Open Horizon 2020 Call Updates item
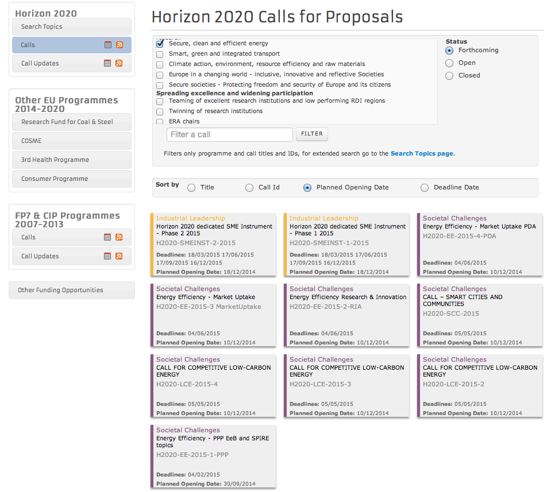The width and height of the screenshot is (547, 492). coord(72,63)
